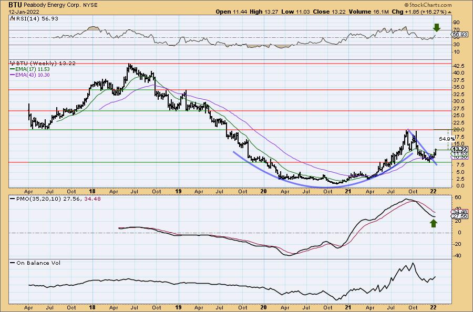
Task: Click the 42.5 price axis label
Action: [458, 66]
